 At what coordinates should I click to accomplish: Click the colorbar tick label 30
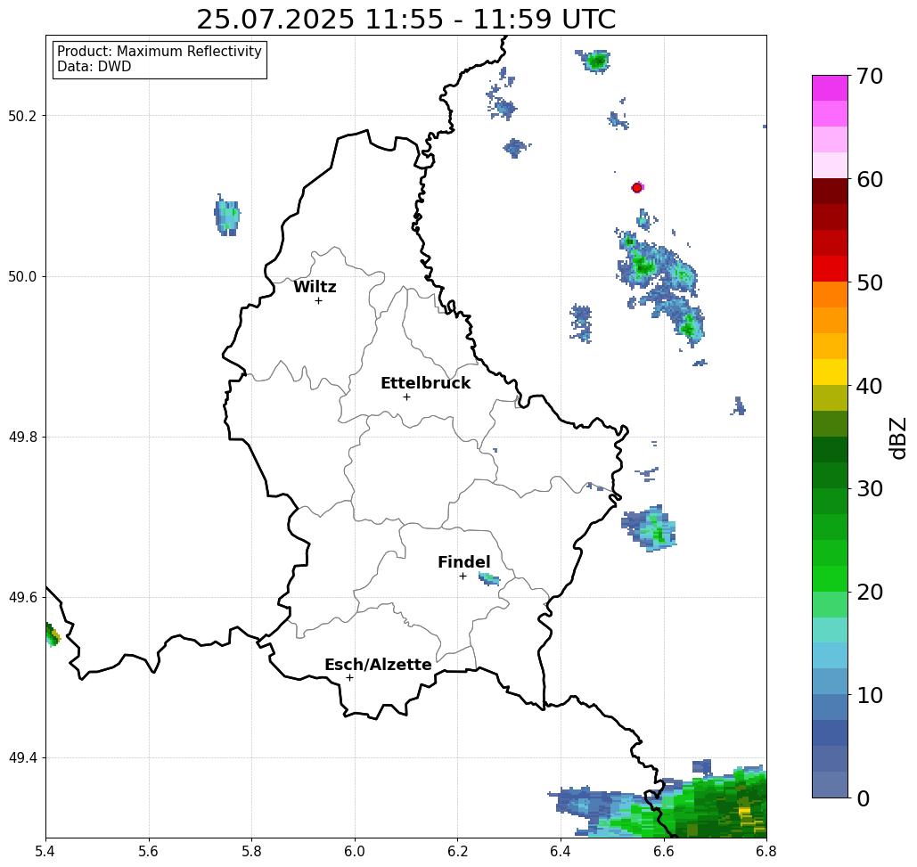870,489
